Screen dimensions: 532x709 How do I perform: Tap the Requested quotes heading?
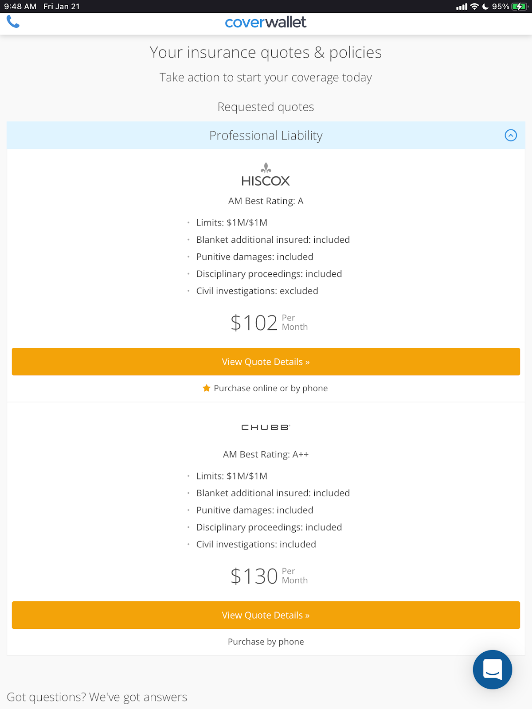pyautogui.click(x=266, y=107)
